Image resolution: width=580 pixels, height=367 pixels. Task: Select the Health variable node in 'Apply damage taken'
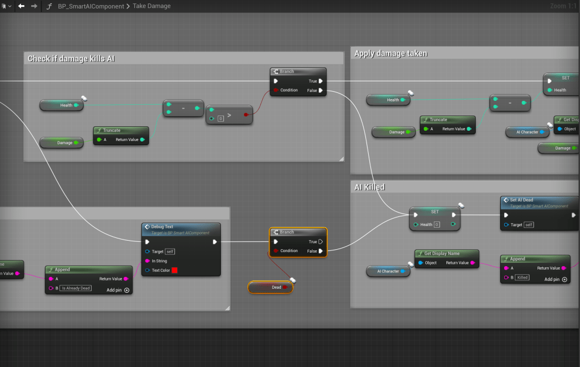click(389, 100)
